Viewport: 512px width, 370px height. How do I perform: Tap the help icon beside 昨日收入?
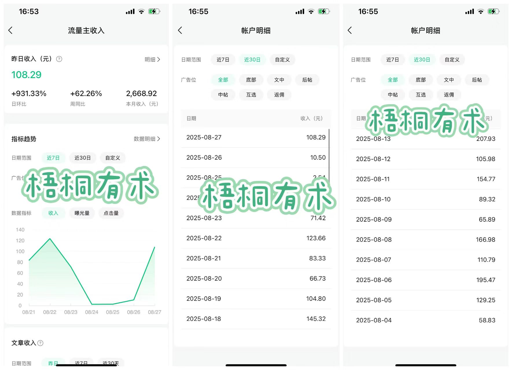coord(59,59)
